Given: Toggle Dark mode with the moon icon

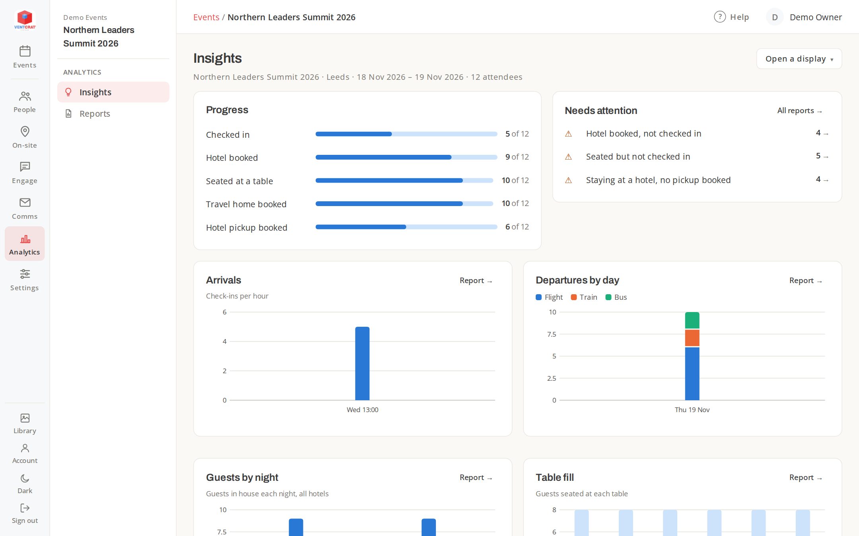Looking at the screenshot, I should pyautogui.click(x=25, y=478).
